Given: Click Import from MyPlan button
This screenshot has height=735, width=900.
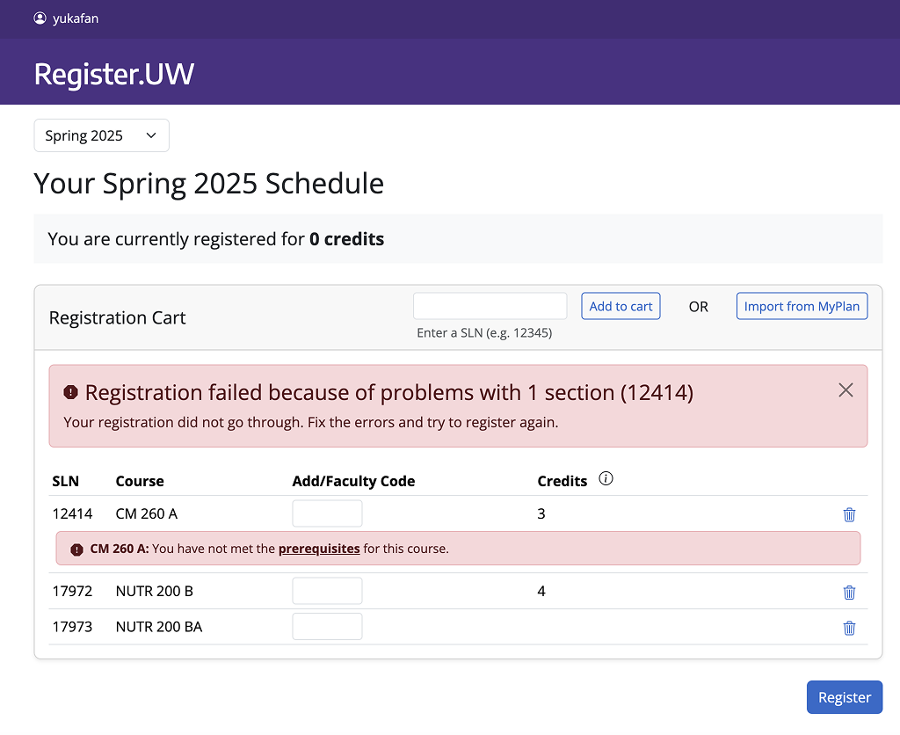Looking at the screenshot, I should pos(802,306).
